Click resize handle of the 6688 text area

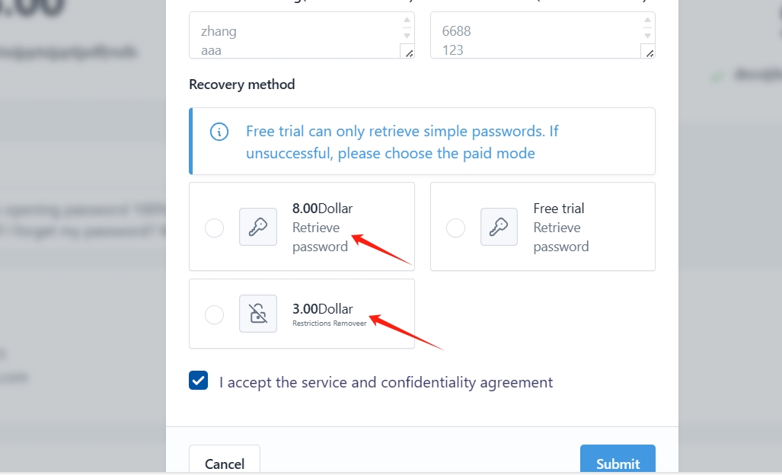pos(649,53)
